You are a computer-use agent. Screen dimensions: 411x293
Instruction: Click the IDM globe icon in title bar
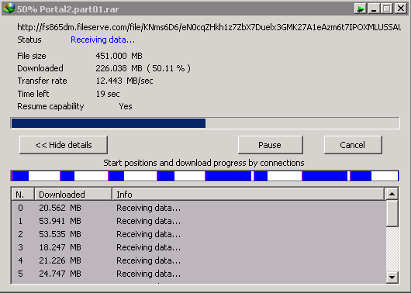(9, 9)
